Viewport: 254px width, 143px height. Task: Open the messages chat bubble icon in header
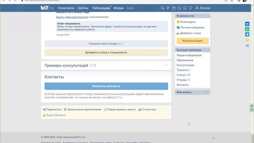tap(179, 8)
